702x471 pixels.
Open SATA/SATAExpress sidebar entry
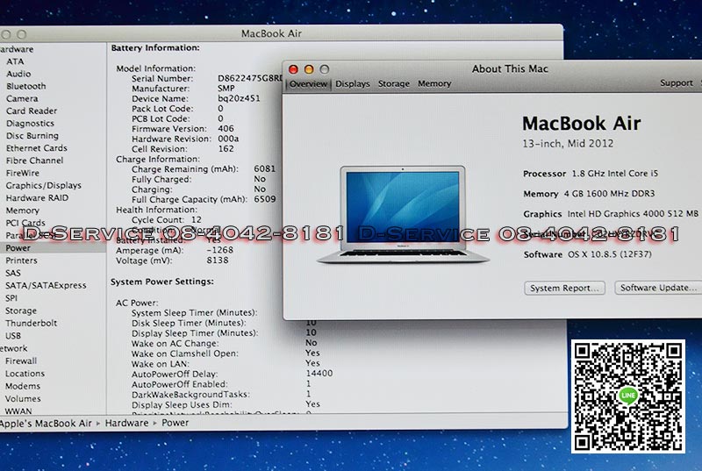46,285
